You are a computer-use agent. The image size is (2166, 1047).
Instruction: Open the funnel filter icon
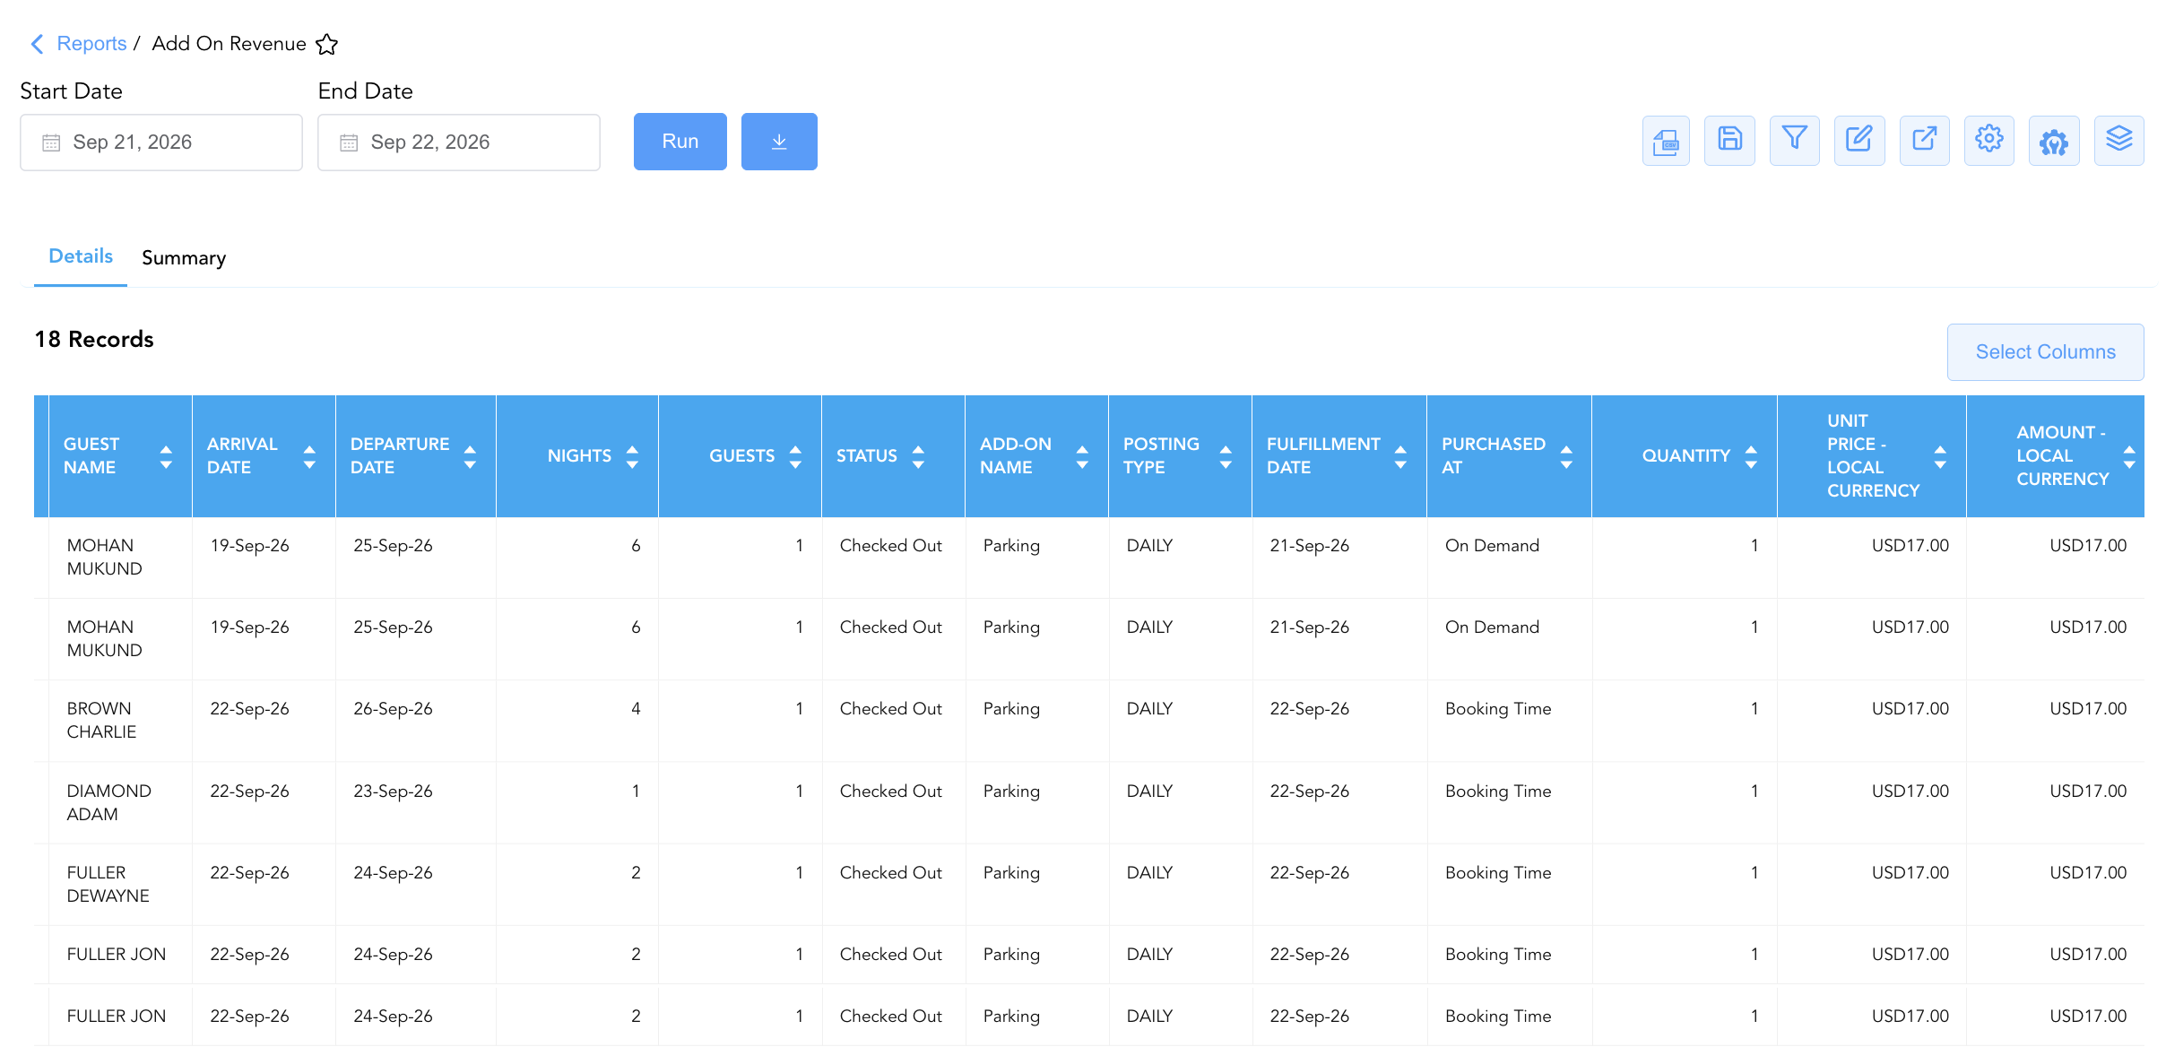[1794, 141]
